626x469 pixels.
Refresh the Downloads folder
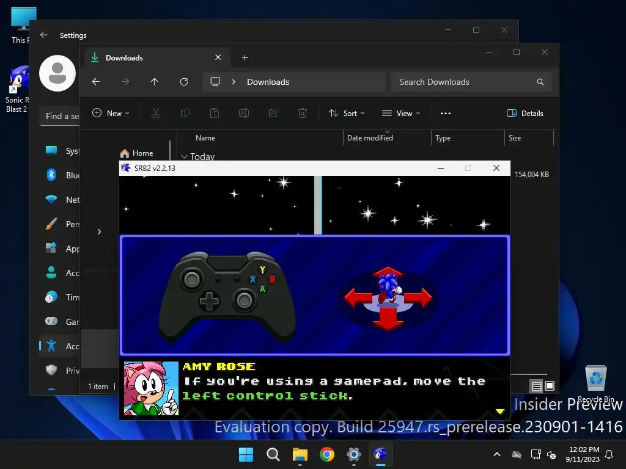[x=184, y=82]
